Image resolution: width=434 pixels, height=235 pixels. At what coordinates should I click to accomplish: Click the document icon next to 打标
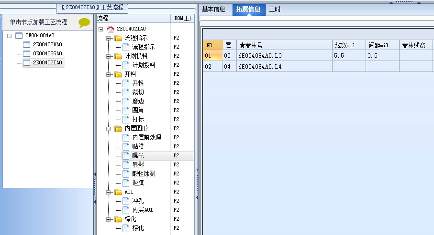click(126, 120)
